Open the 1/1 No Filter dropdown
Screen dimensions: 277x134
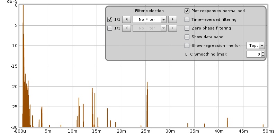[x=150, y=19]
